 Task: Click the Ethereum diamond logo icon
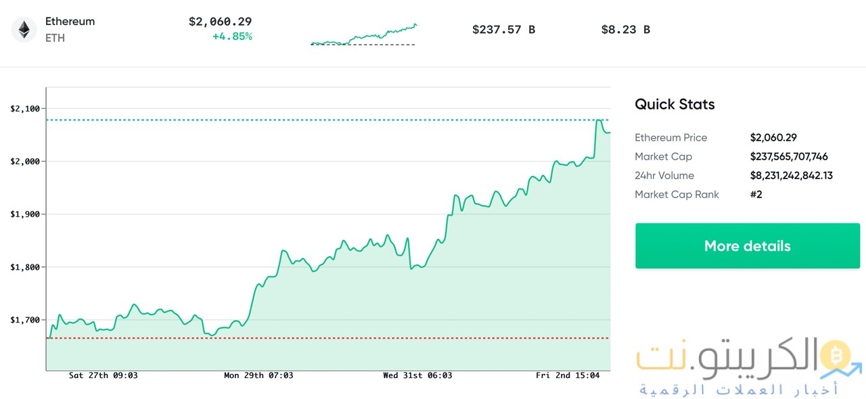(x=24, y=30)
